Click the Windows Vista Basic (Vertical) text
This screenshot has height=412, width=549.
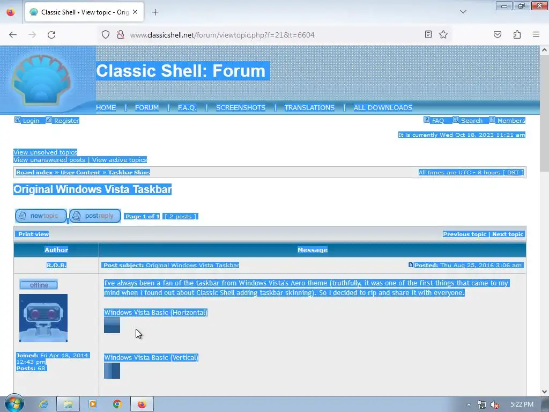(151, 358)
